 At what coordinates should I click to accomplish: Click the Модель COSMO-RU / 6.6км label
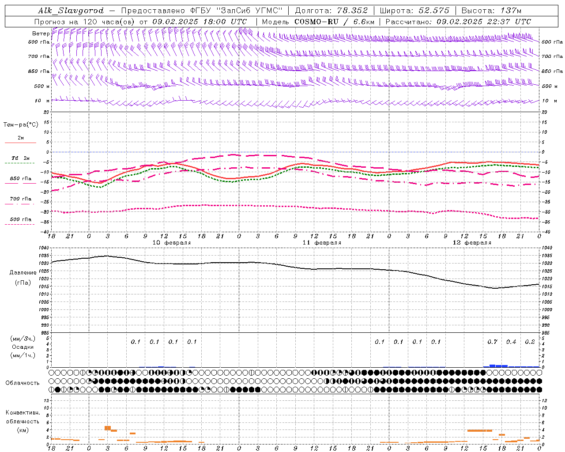(x=318, y=22)
